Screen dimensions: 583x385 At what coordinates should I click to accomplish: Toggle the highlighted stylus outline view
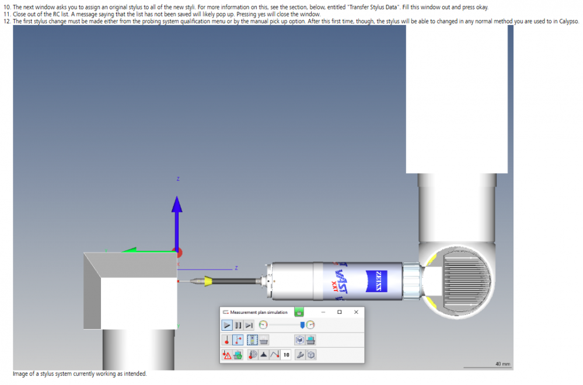pos(252,340)
